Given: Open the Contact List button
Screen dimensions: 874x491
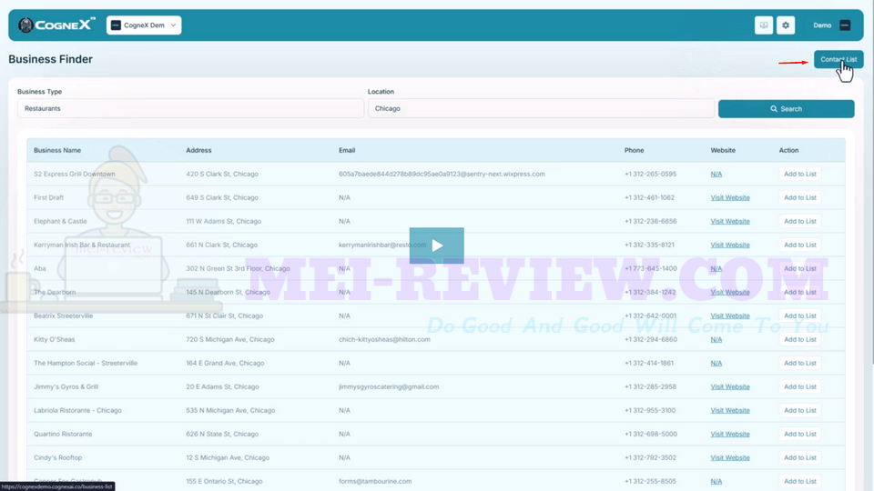Looking at the screenshot, I should [x=838, y=59].
